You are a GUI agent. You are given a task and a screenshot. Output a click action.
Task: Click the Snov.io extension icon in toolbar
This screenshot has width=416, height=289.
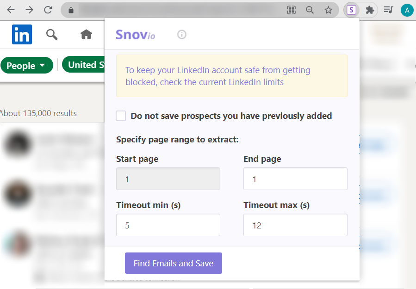click(352, 10)
